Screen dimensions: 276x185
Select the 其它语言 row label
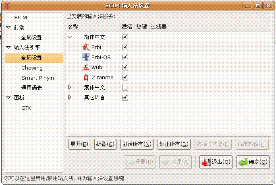click(94, 97)
